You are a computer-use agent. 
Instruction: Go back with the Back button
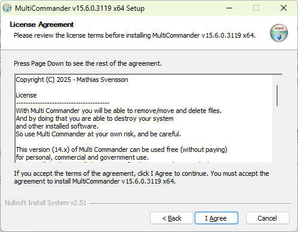[171, 218]
